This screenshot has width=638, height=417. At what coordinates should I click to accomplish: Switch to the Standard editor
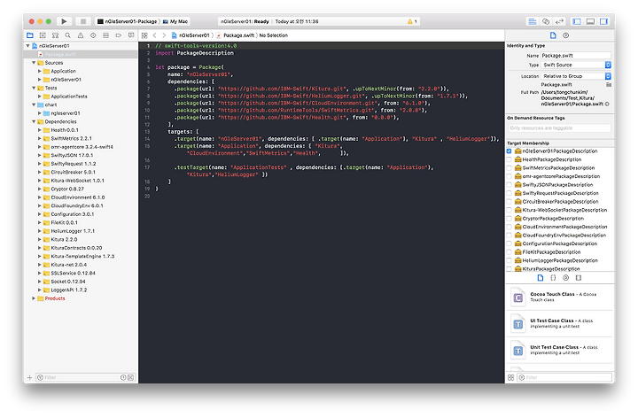[532, 21]
